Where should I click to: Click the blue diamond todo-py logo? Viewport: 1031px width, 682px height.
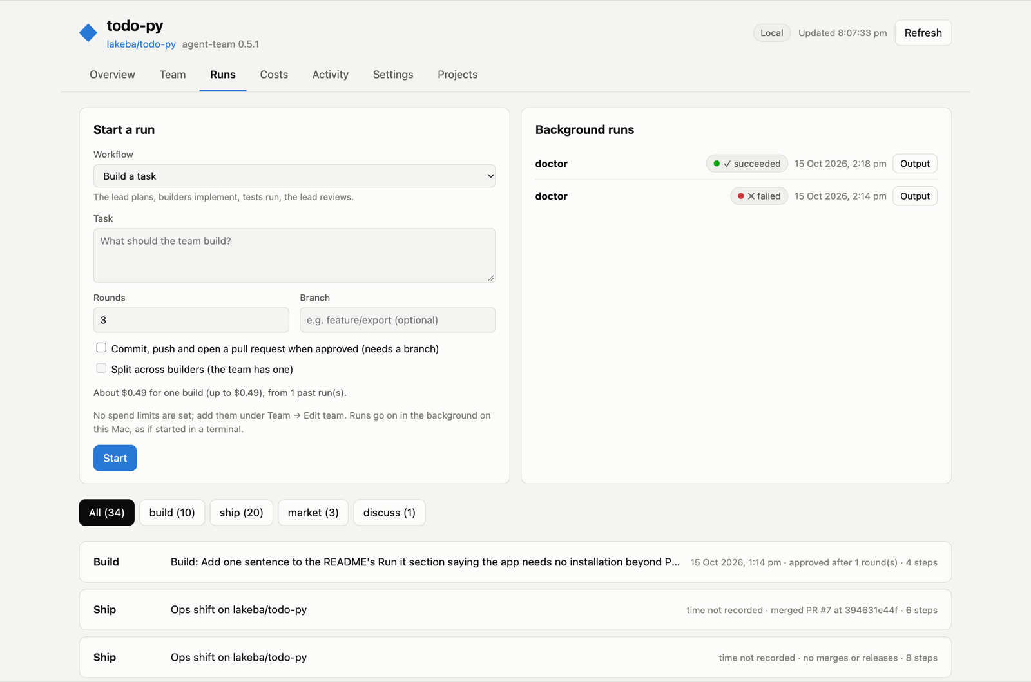pyautogui.click(x=88, y=33)
